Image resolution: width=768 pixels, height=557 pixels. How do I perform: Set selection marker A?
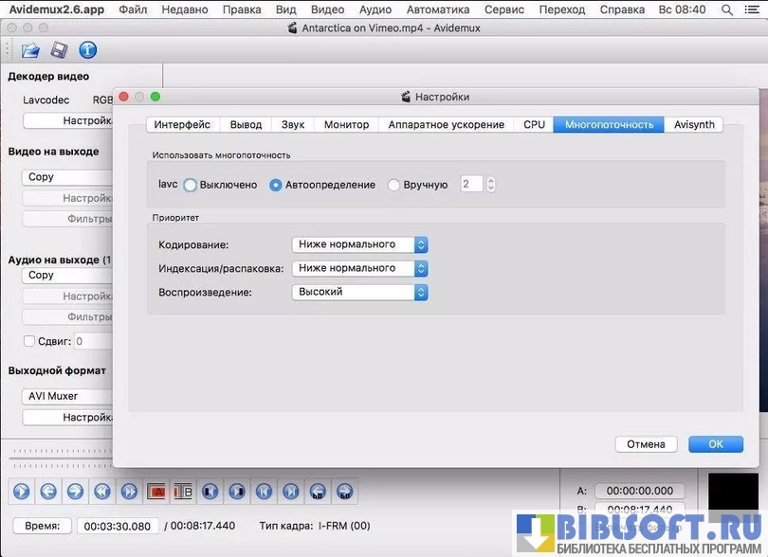[x=156, y=492]
